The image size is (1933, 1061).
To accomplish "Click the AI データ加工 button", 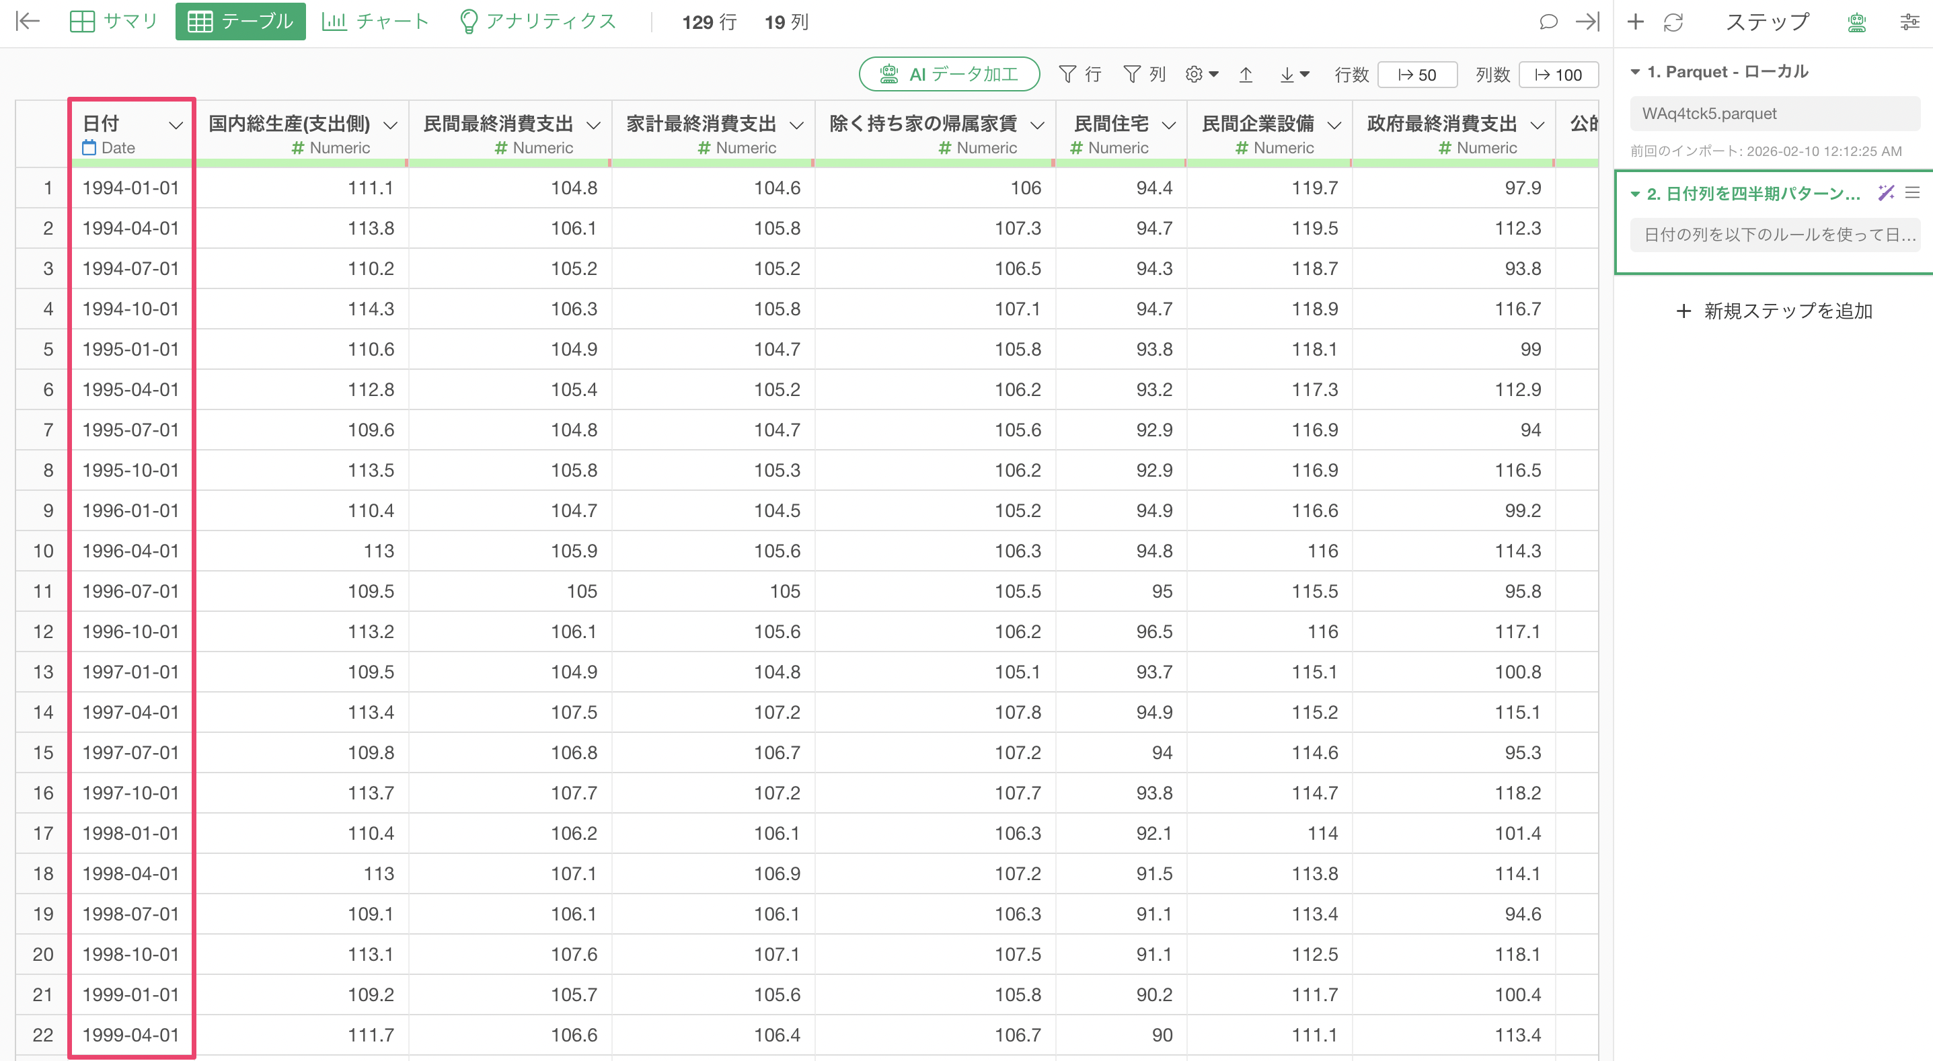I will [948, 74].
